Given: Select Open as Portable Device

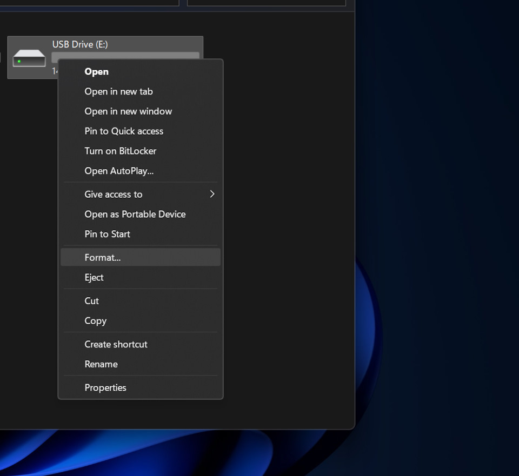Looking at the screenshot, I should coord(141,214).
